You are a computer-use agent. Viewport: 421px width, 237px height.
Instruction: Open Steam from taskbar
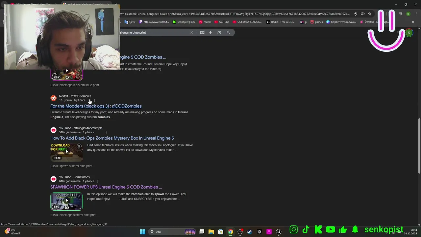[250, 232]
